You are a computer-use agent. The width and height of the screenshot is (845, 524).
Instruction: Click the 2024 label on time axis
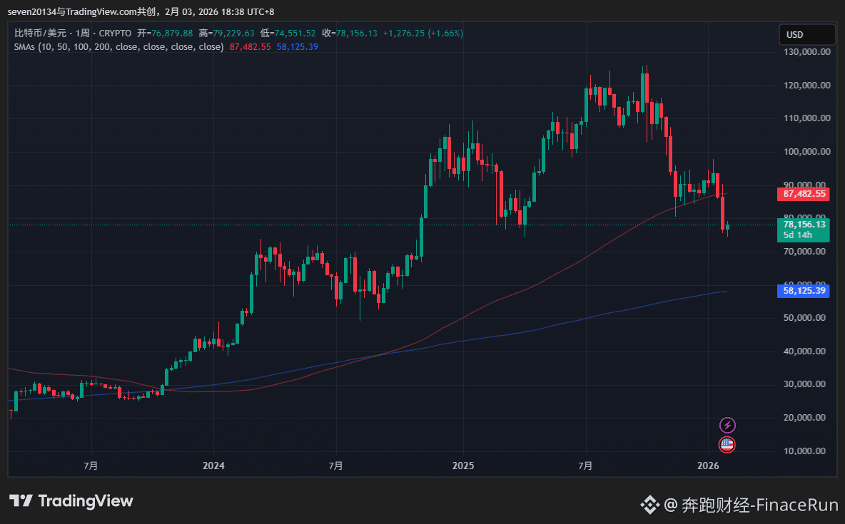(213, 466)
